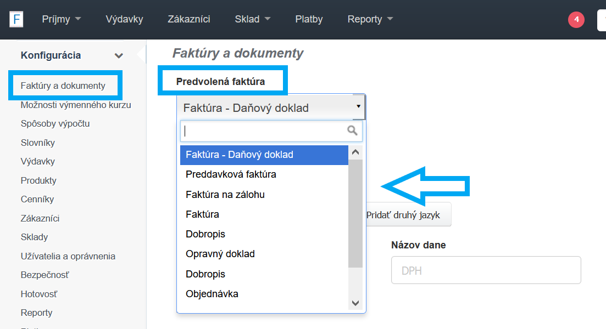
Task: Open the red notifications badge
Action: point(576,20)
